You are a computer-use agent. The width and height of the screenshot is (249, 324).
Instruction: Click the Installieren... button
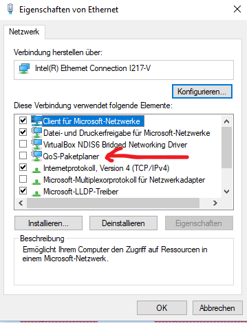48,223
